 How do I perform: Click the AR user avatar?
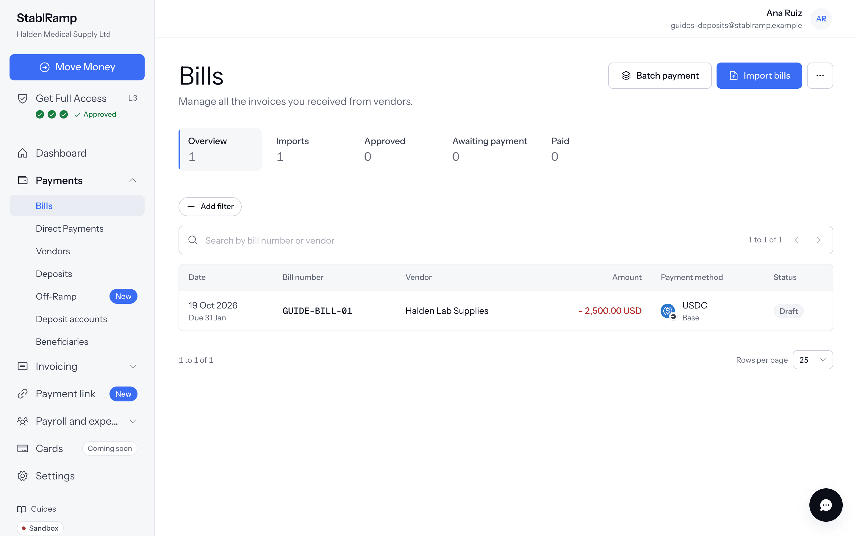tap(821, 19)
